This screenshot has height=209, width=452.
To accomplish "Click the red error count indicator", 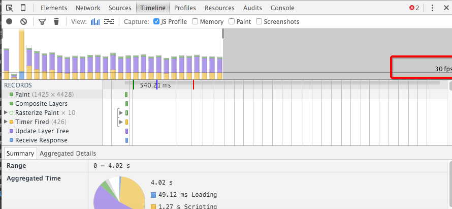I will (414, 8).
